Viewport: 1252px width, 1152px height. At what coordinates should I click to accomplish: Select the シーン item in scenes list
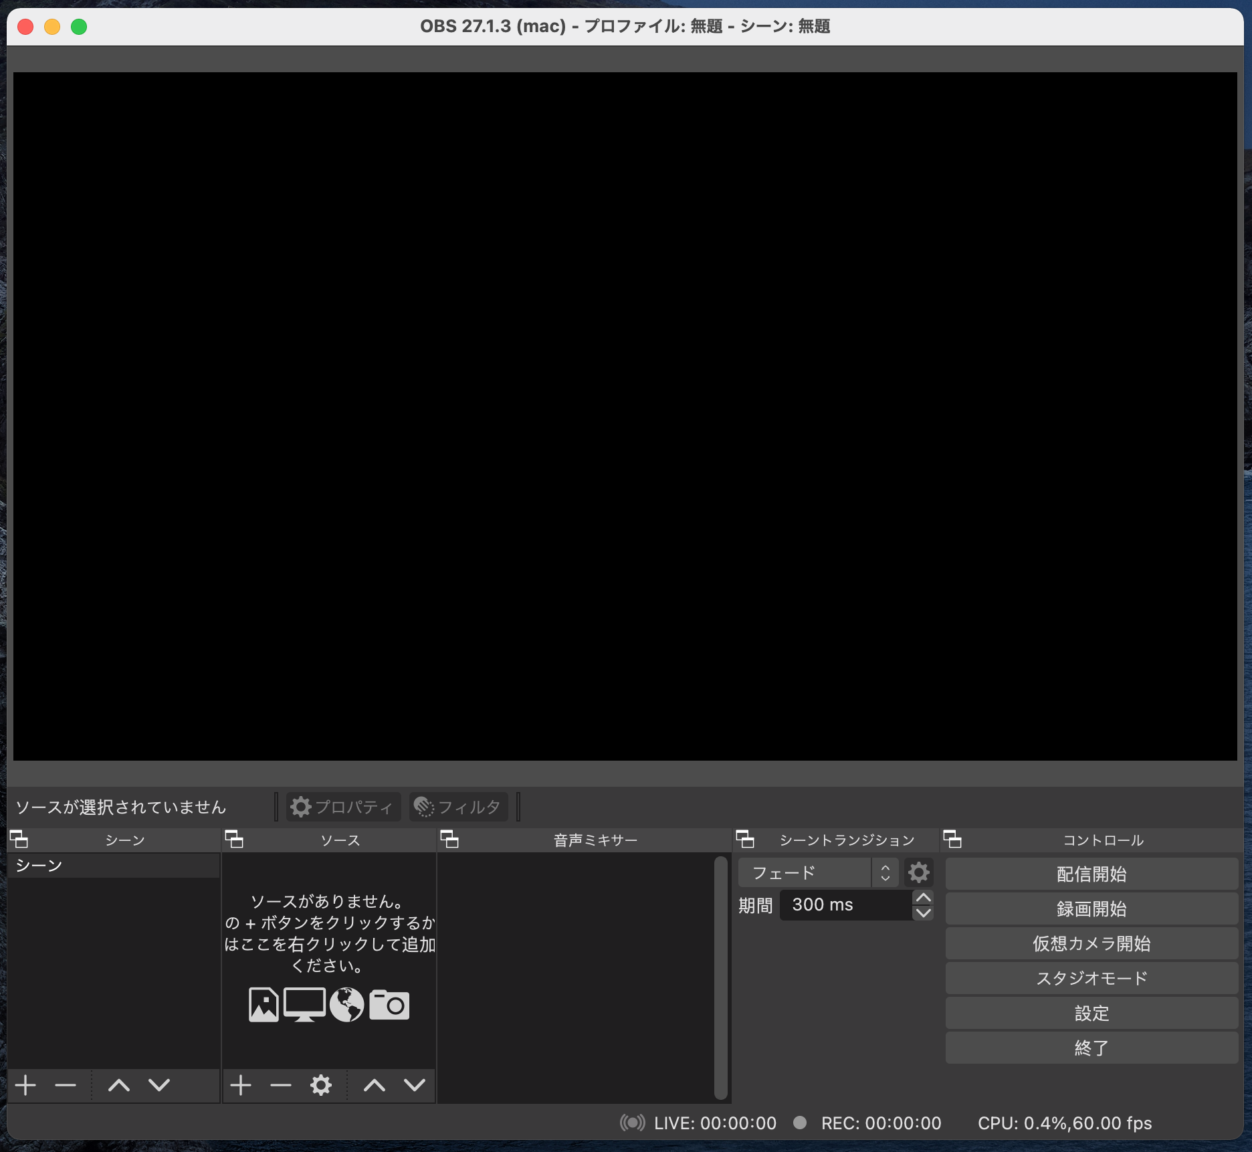coord(114,865)
